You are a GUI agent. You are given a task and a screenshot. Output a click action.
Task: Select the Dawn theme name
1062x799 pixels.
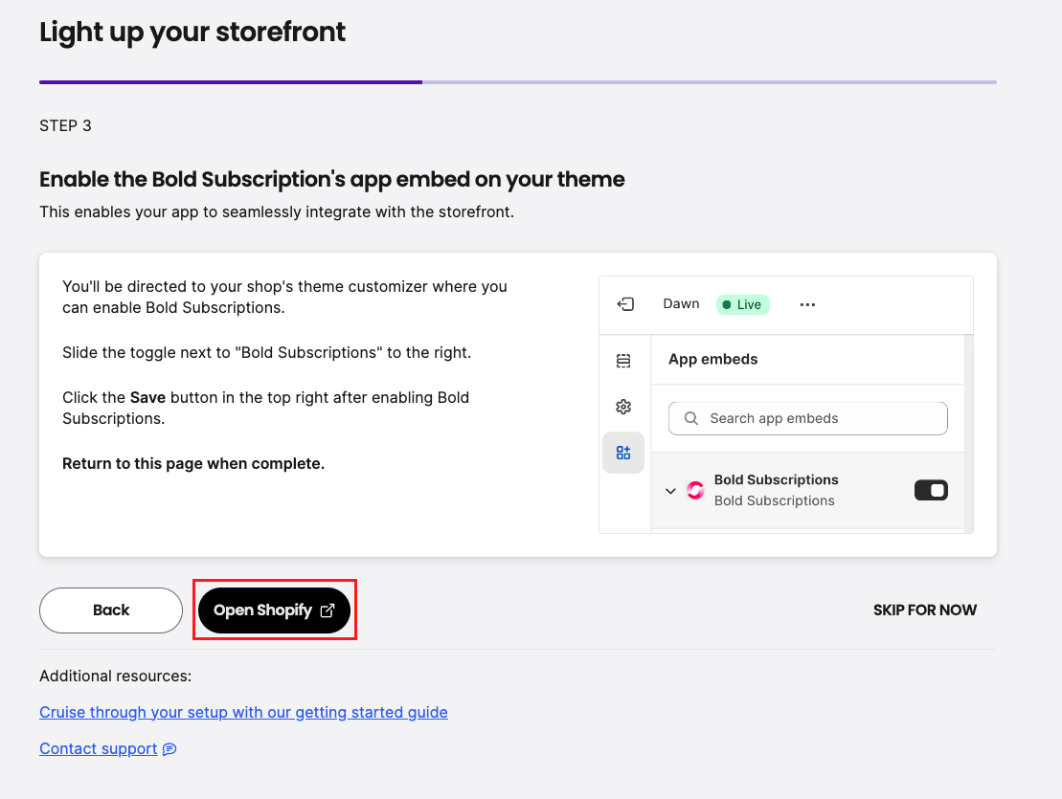(x=681, y=303)
